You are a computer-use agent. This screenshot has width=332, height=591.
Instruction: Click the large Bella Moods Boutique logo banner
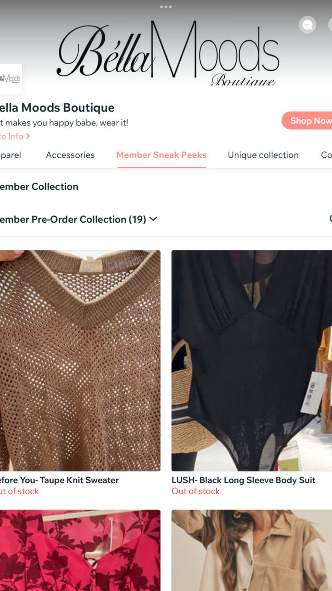click(166, 52)
